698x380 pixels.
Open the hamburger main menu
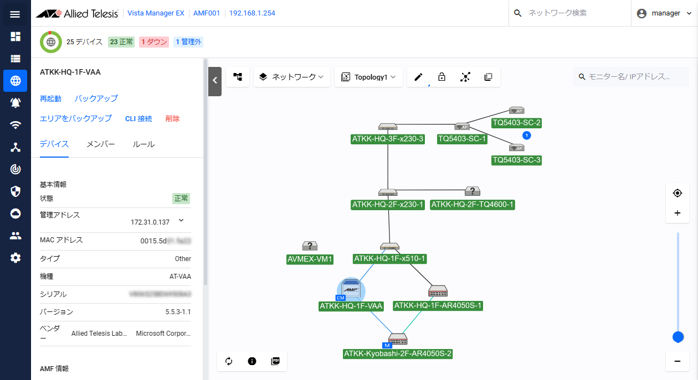[15, 14]
